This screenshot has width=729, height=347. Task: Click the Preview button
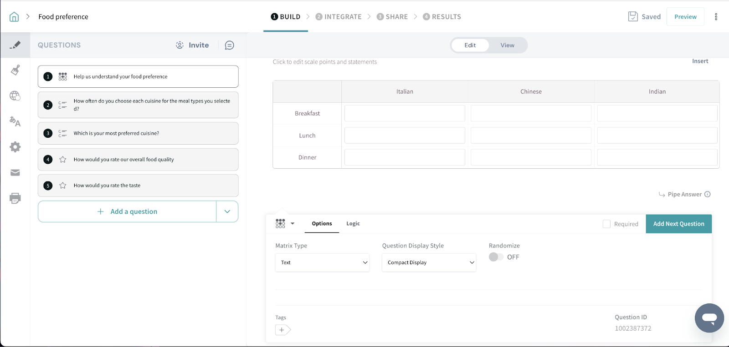[685, 17]
